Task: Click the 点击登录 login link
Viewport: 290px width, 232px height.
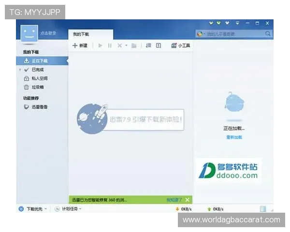Action: (x=48, y=33)
